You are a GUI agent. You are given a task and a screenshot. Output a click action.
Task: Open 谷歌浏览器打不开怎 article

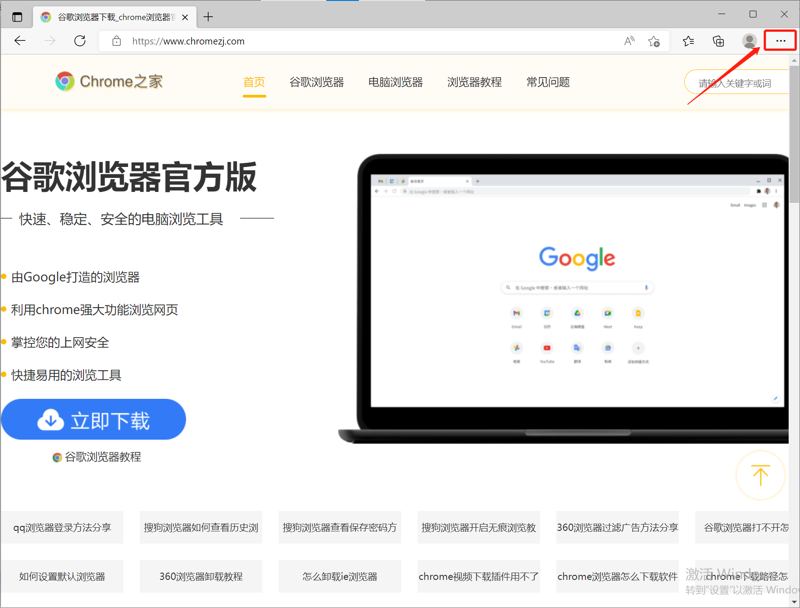(742, 527)
